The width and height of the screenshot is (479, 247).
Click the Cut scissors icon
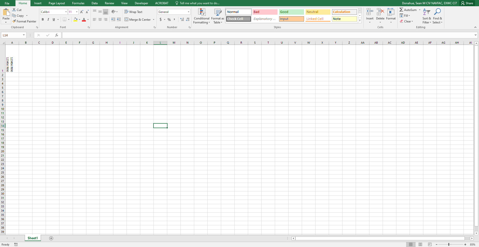click(14, 10)
